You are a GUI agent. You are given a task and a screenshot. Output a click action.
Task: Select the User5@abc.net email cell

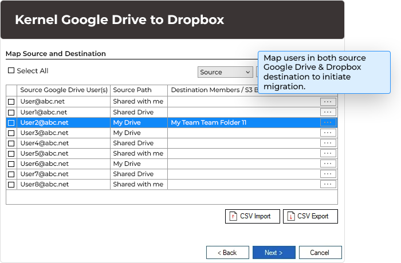(64, 153)
